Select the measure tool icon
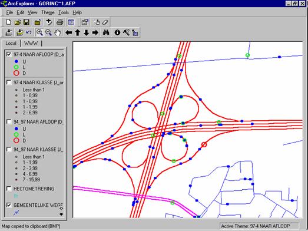This screenshot has width=308, height=231. [135, 32]
